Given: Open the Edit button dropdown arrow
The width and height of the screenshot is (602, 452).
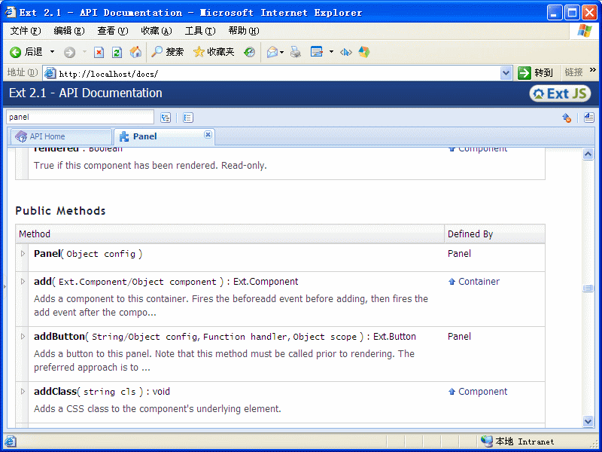Looking at the screenshot, I should click(331, 52).
